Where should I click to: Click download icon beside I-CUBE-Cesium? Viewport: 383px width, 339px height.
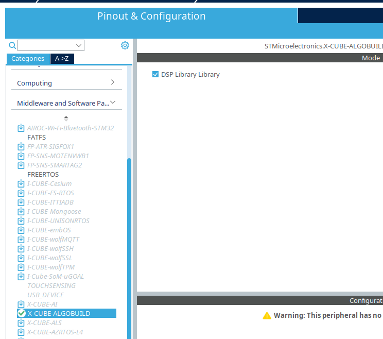click(21, 183)
